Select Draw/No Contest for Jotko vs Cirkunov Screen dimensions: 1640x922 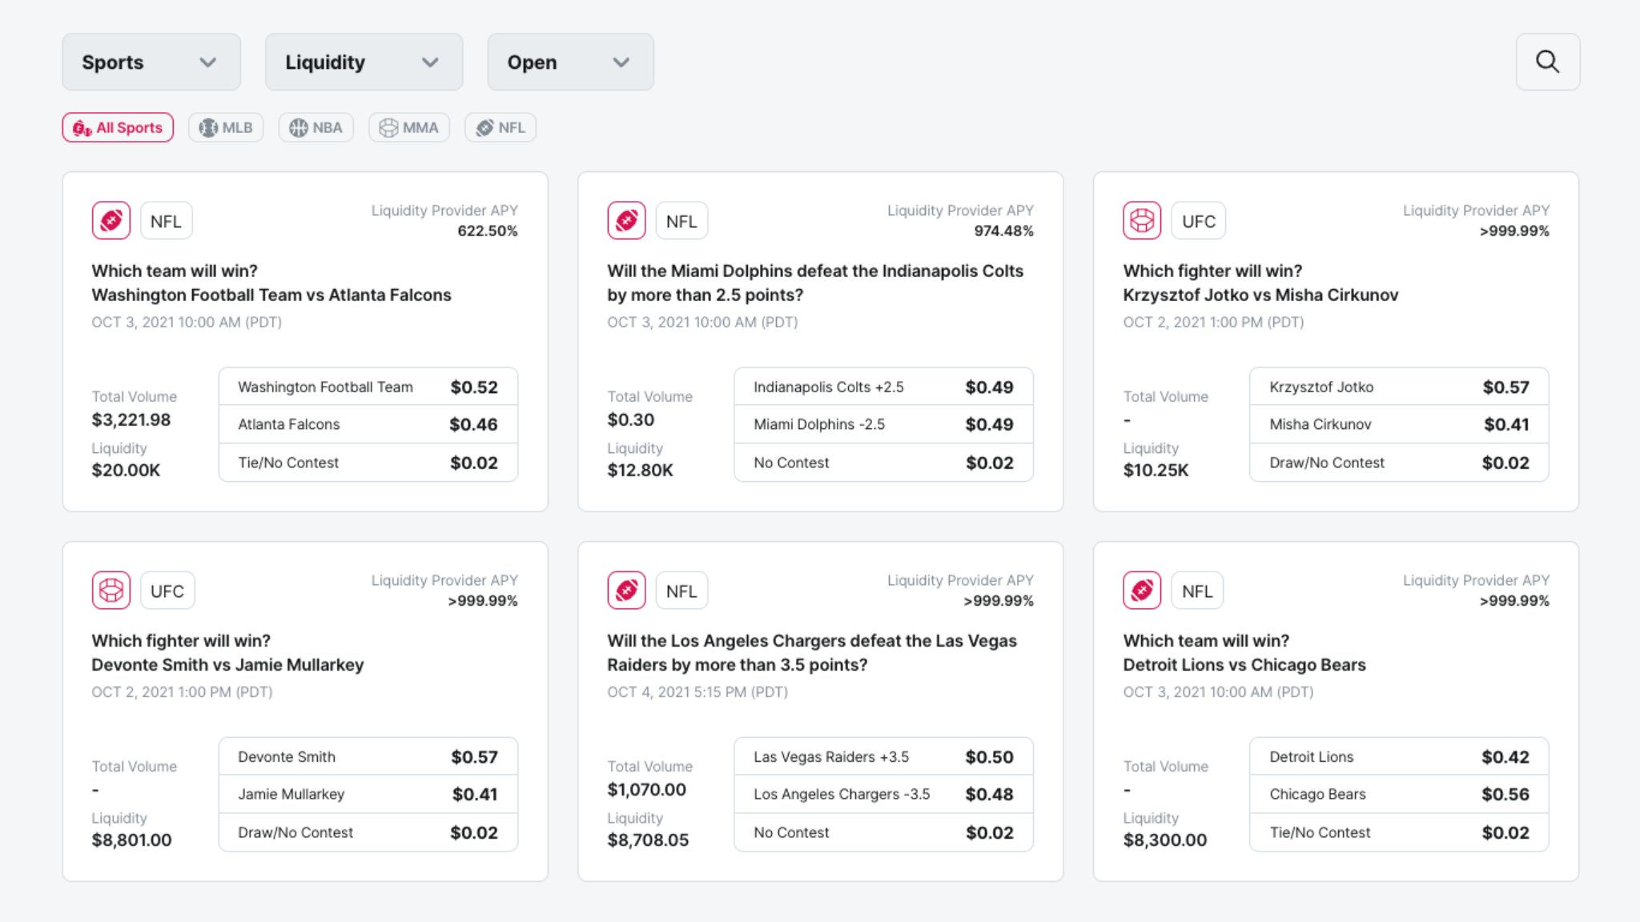point(1400,462)
